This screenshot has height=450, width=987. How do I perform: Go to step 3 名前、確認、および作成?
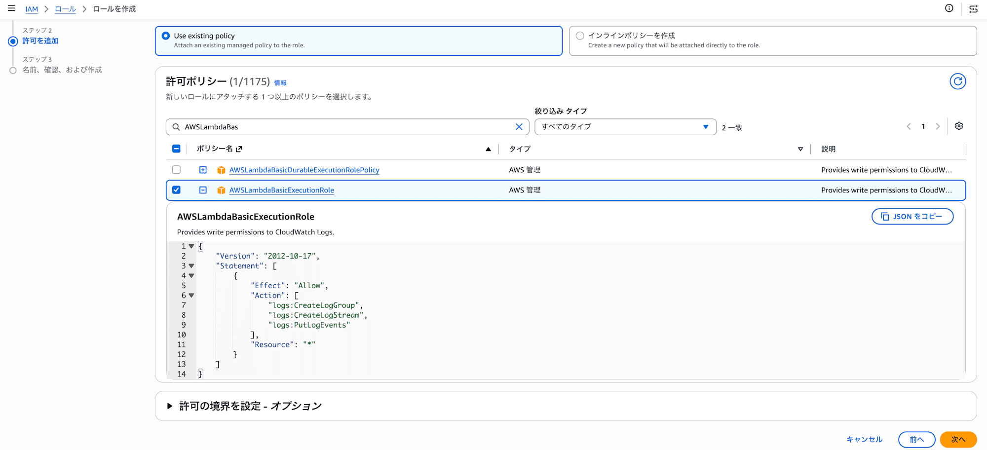coord(62,70)
